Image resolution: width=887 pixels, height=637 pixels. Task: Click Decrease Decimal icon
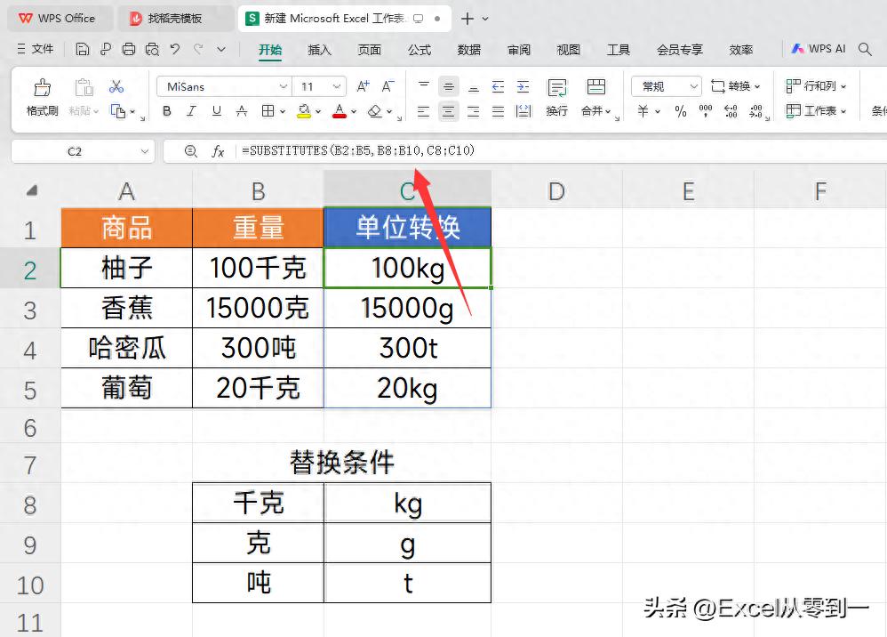(x=755, y=111)
